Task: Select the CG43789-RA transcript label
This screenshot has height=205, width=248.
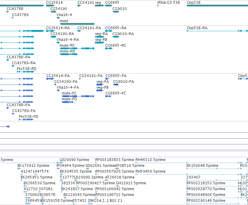Action: point(24,63)
